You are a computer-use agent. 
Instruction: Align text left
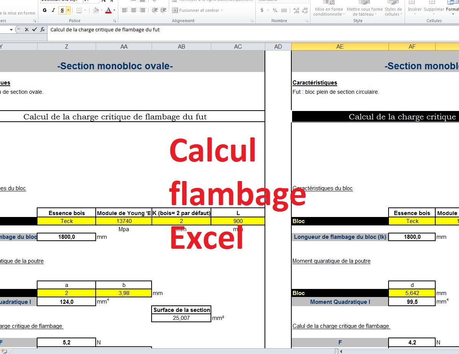pyautogui.click(x=125, y=10)
